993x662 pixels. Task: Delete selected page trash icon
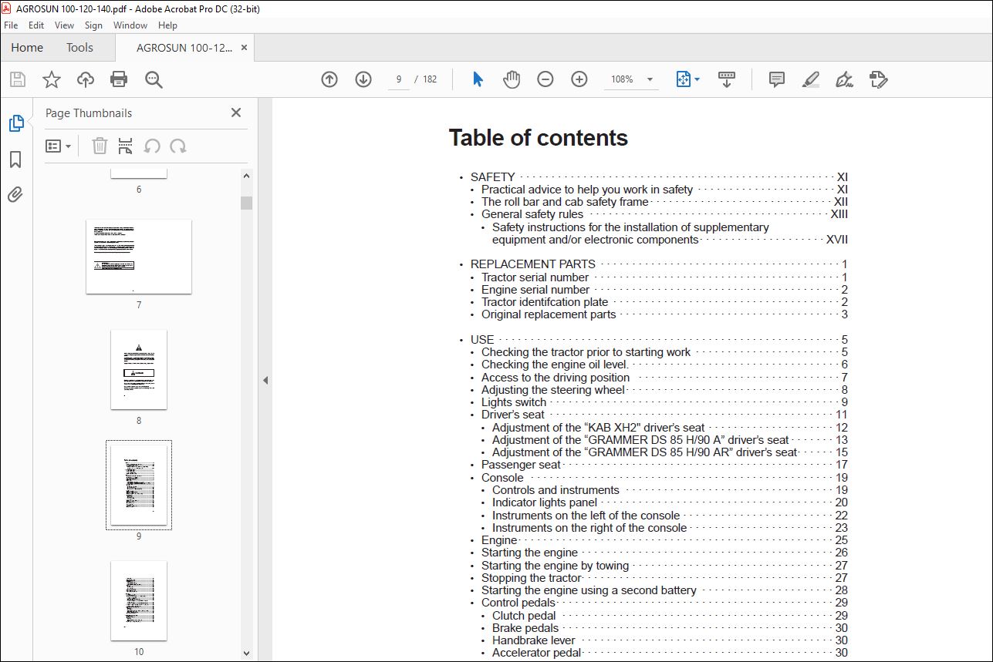point(100,146)
